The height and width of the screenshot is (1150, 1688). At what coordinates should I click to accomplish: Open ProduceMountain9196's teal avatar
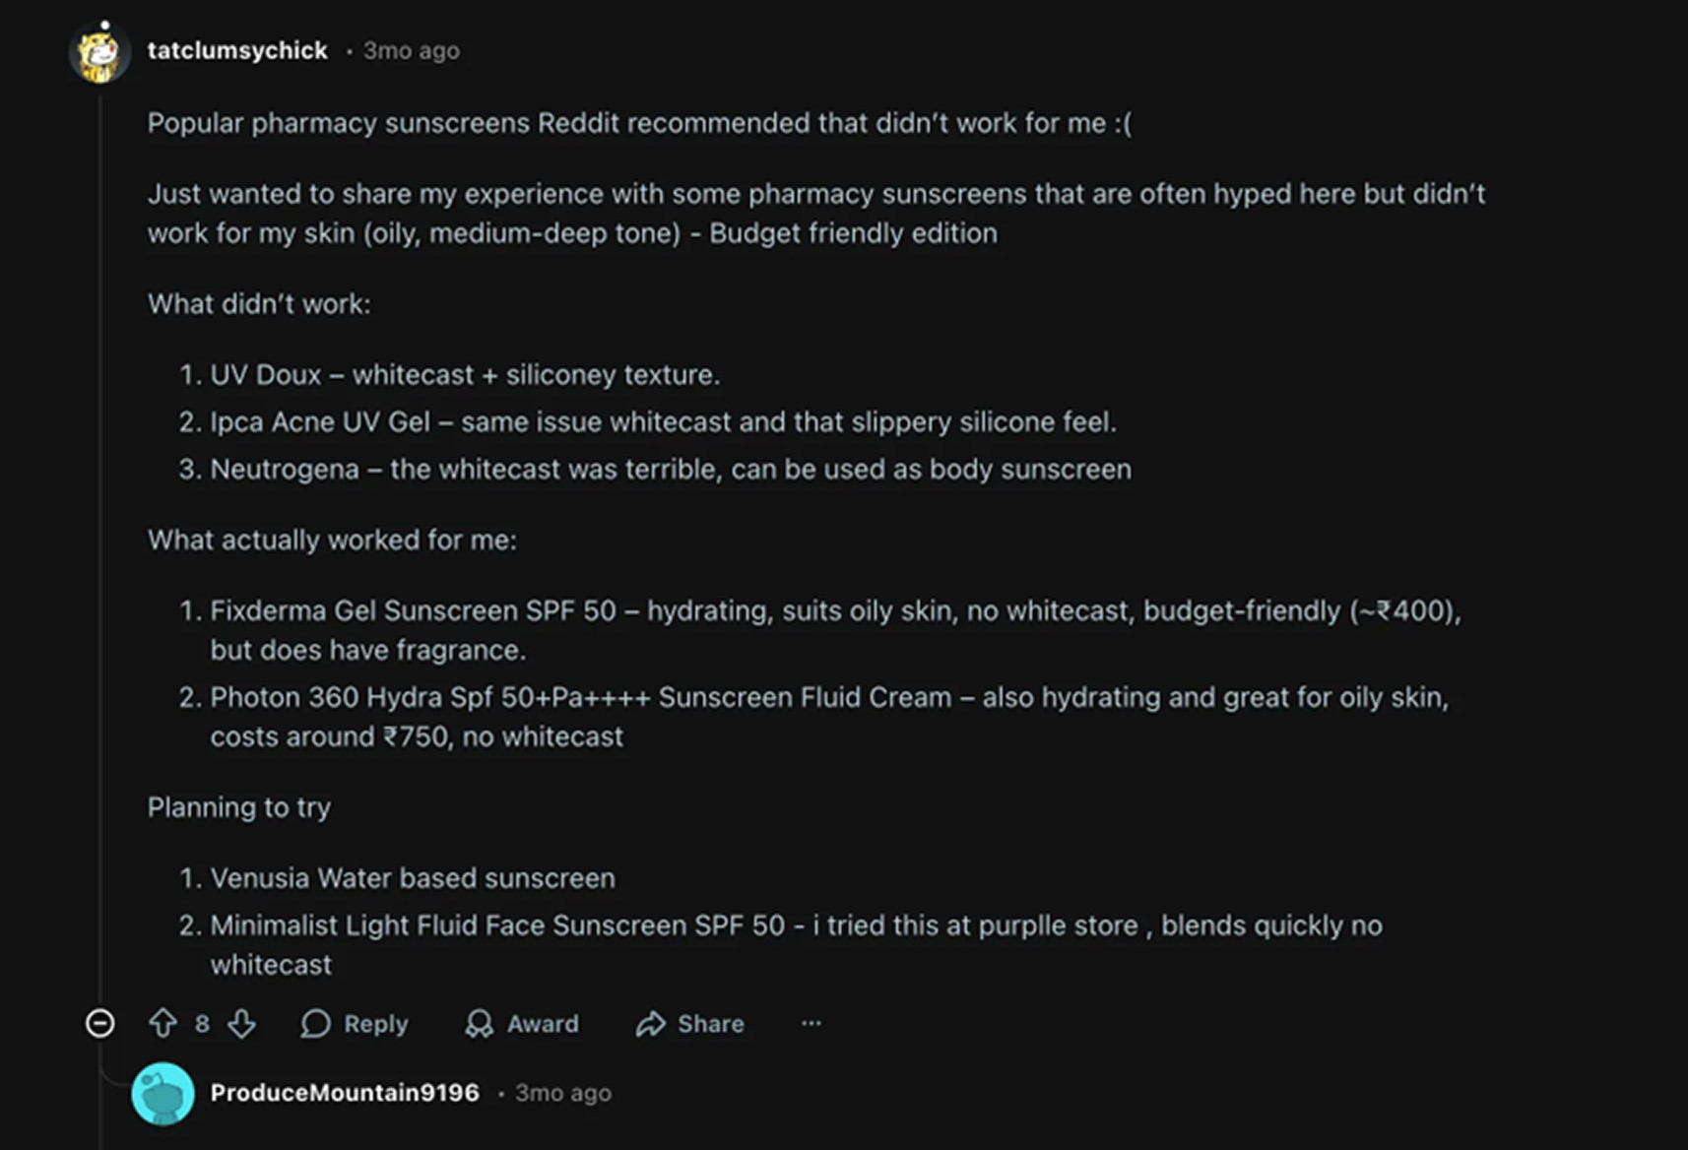pyautogui.click(x=162, y=1093)
